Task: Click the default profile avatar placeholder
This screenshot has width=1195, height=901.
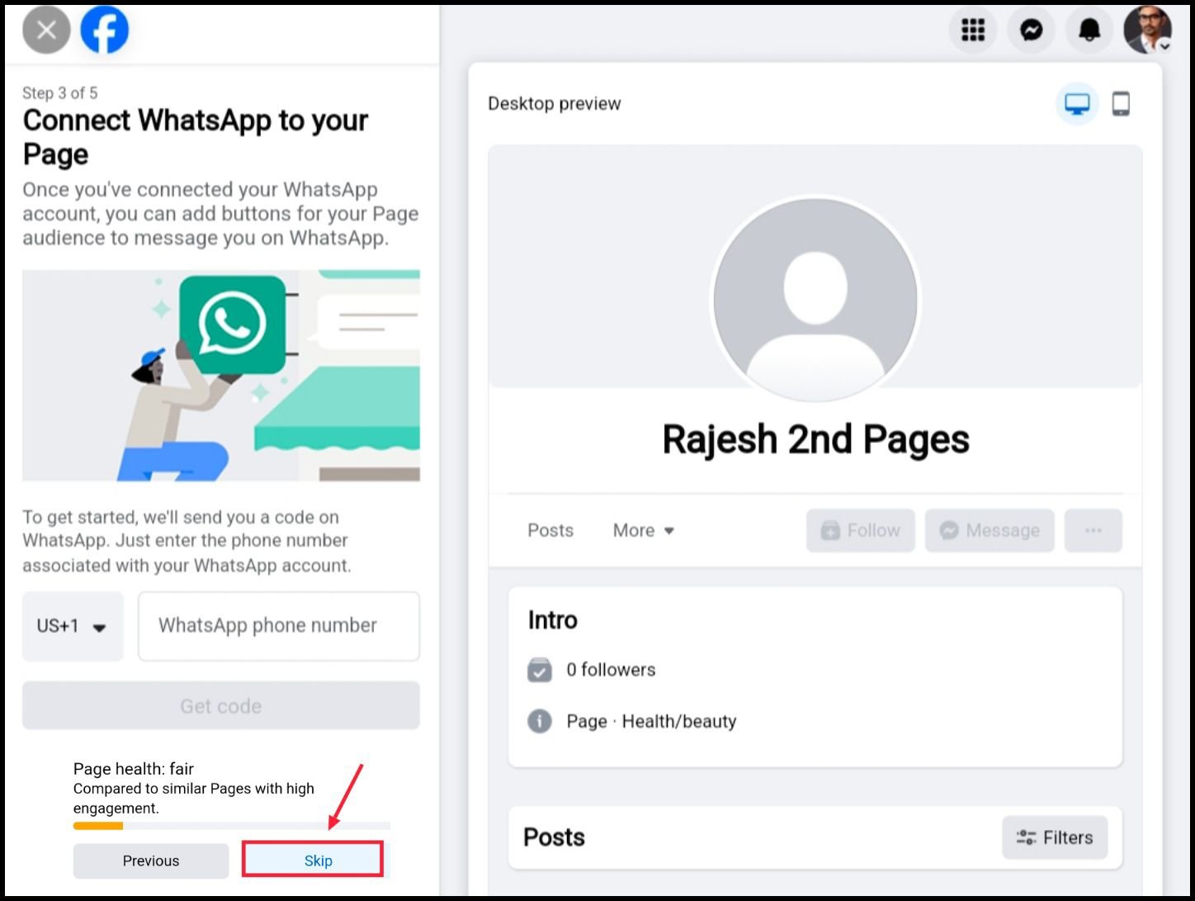Action: [x=815, y=300]
